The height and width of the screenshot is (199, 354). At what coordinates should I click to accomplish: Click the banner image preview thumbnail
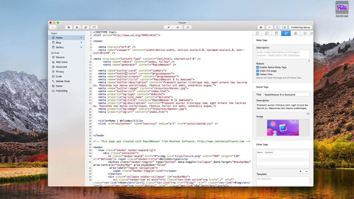[x=283, y=127]
